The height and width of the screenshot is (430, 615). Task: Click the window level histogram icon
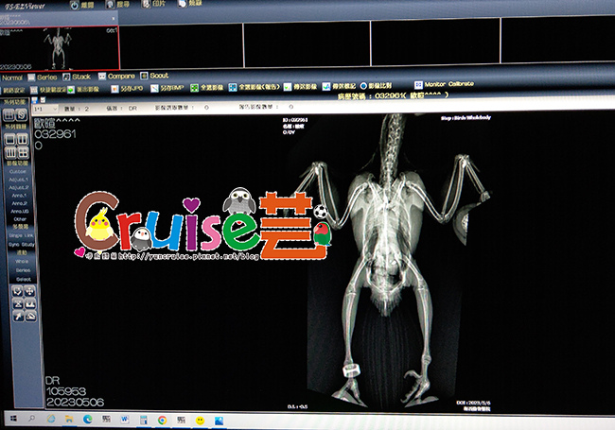[x=30, y=303]
